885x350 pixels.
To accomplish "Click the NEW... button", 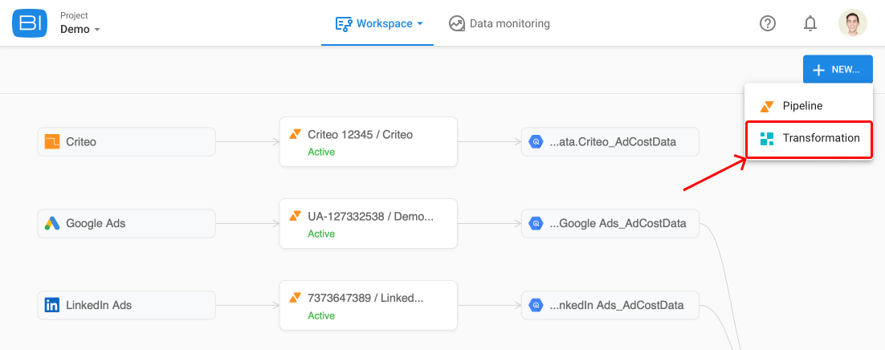I will pos(838,70).
